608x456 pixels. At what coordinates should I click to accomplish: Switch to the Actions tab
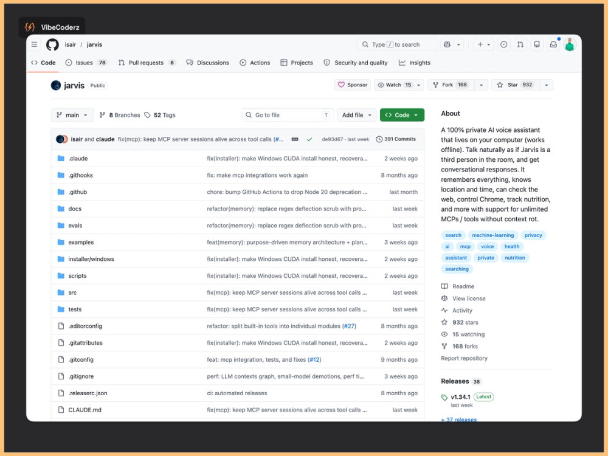point(255,63)
